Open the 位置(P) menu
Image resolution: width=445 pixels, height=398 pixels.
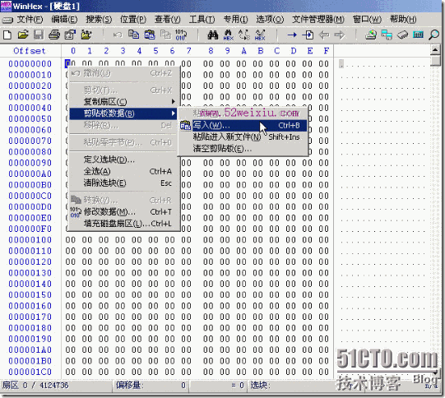[133, 19]
